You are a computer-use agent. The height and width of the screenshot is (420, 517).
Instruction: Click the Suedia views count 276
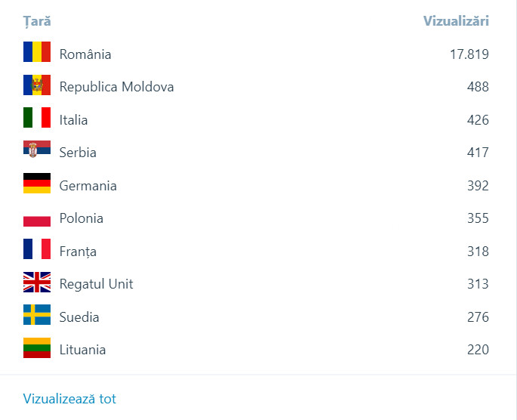pyautogui.click(x=478, y=317)
